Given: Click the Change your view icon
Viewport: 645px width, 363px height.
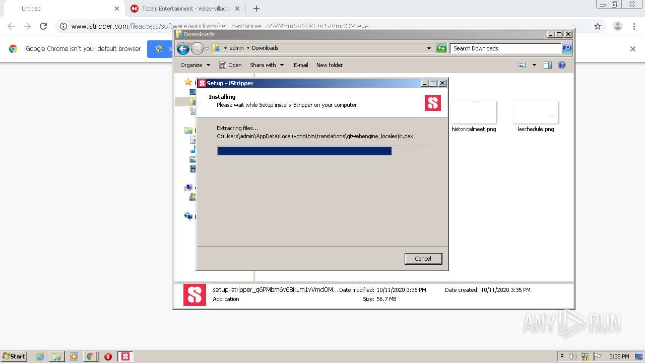Looking at the screenshot, I should 522,65.
